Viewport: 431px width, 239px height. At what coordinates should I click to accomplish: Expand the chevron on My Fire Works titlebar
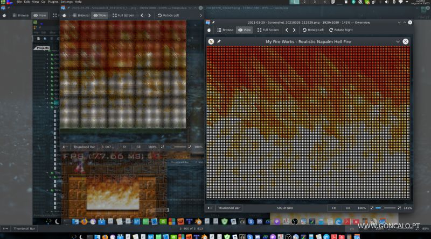(398, 41)
